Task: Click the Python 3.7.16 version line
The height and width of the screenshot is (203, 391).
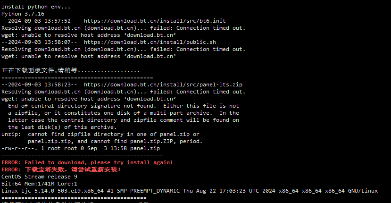Action: 23,14
